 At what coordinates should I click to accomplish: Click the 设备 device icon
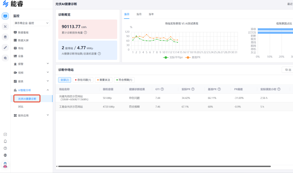15,56
